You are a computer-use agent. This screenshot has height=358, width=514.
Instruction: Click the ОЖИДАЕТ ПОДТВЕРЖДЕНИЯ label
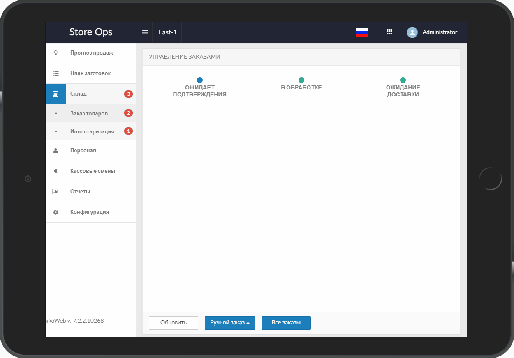click(x=200, y=91)
